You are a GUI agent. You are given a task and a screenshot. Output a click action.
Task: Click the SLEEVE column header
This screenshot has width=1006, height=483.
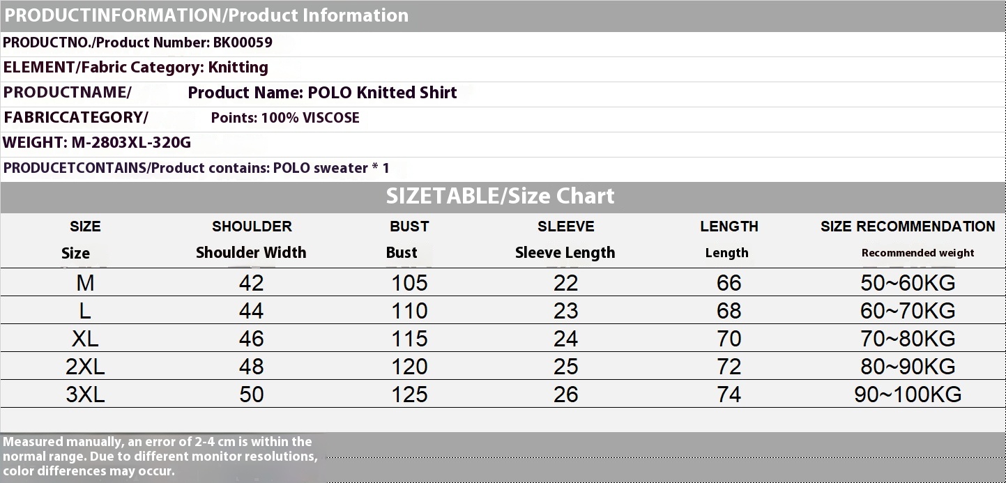tap(565, 227)
